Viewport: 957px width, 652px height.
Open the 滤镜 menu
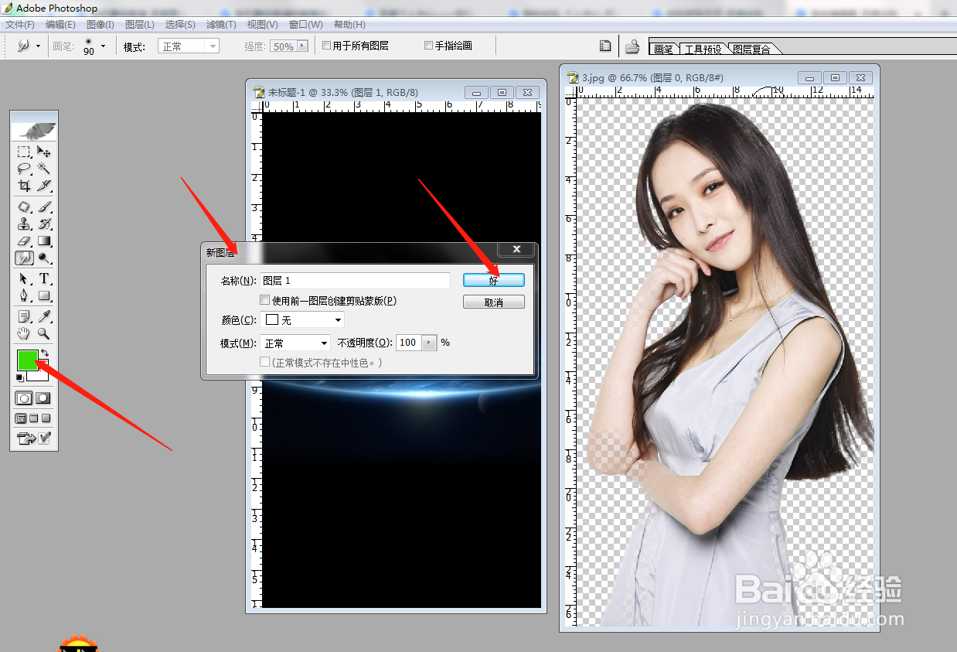(x=221, y=25)
